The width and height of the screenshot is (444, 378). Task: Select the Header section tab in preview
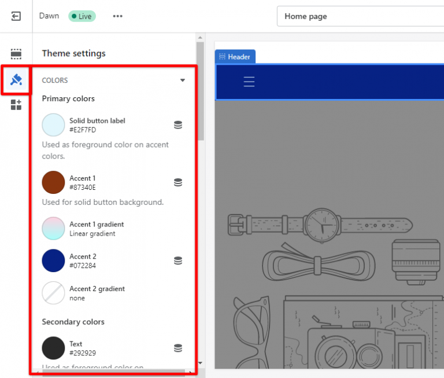(x=235, y=57)
